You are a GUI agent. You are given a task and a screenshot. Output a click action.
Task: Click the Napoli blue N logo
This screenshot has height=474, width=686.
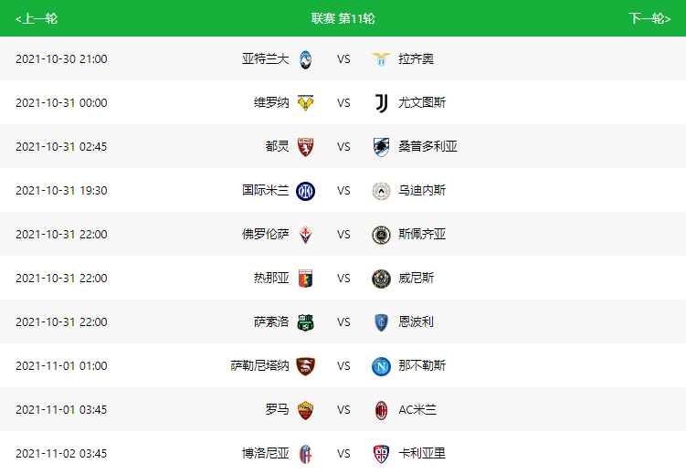point(381,366)
